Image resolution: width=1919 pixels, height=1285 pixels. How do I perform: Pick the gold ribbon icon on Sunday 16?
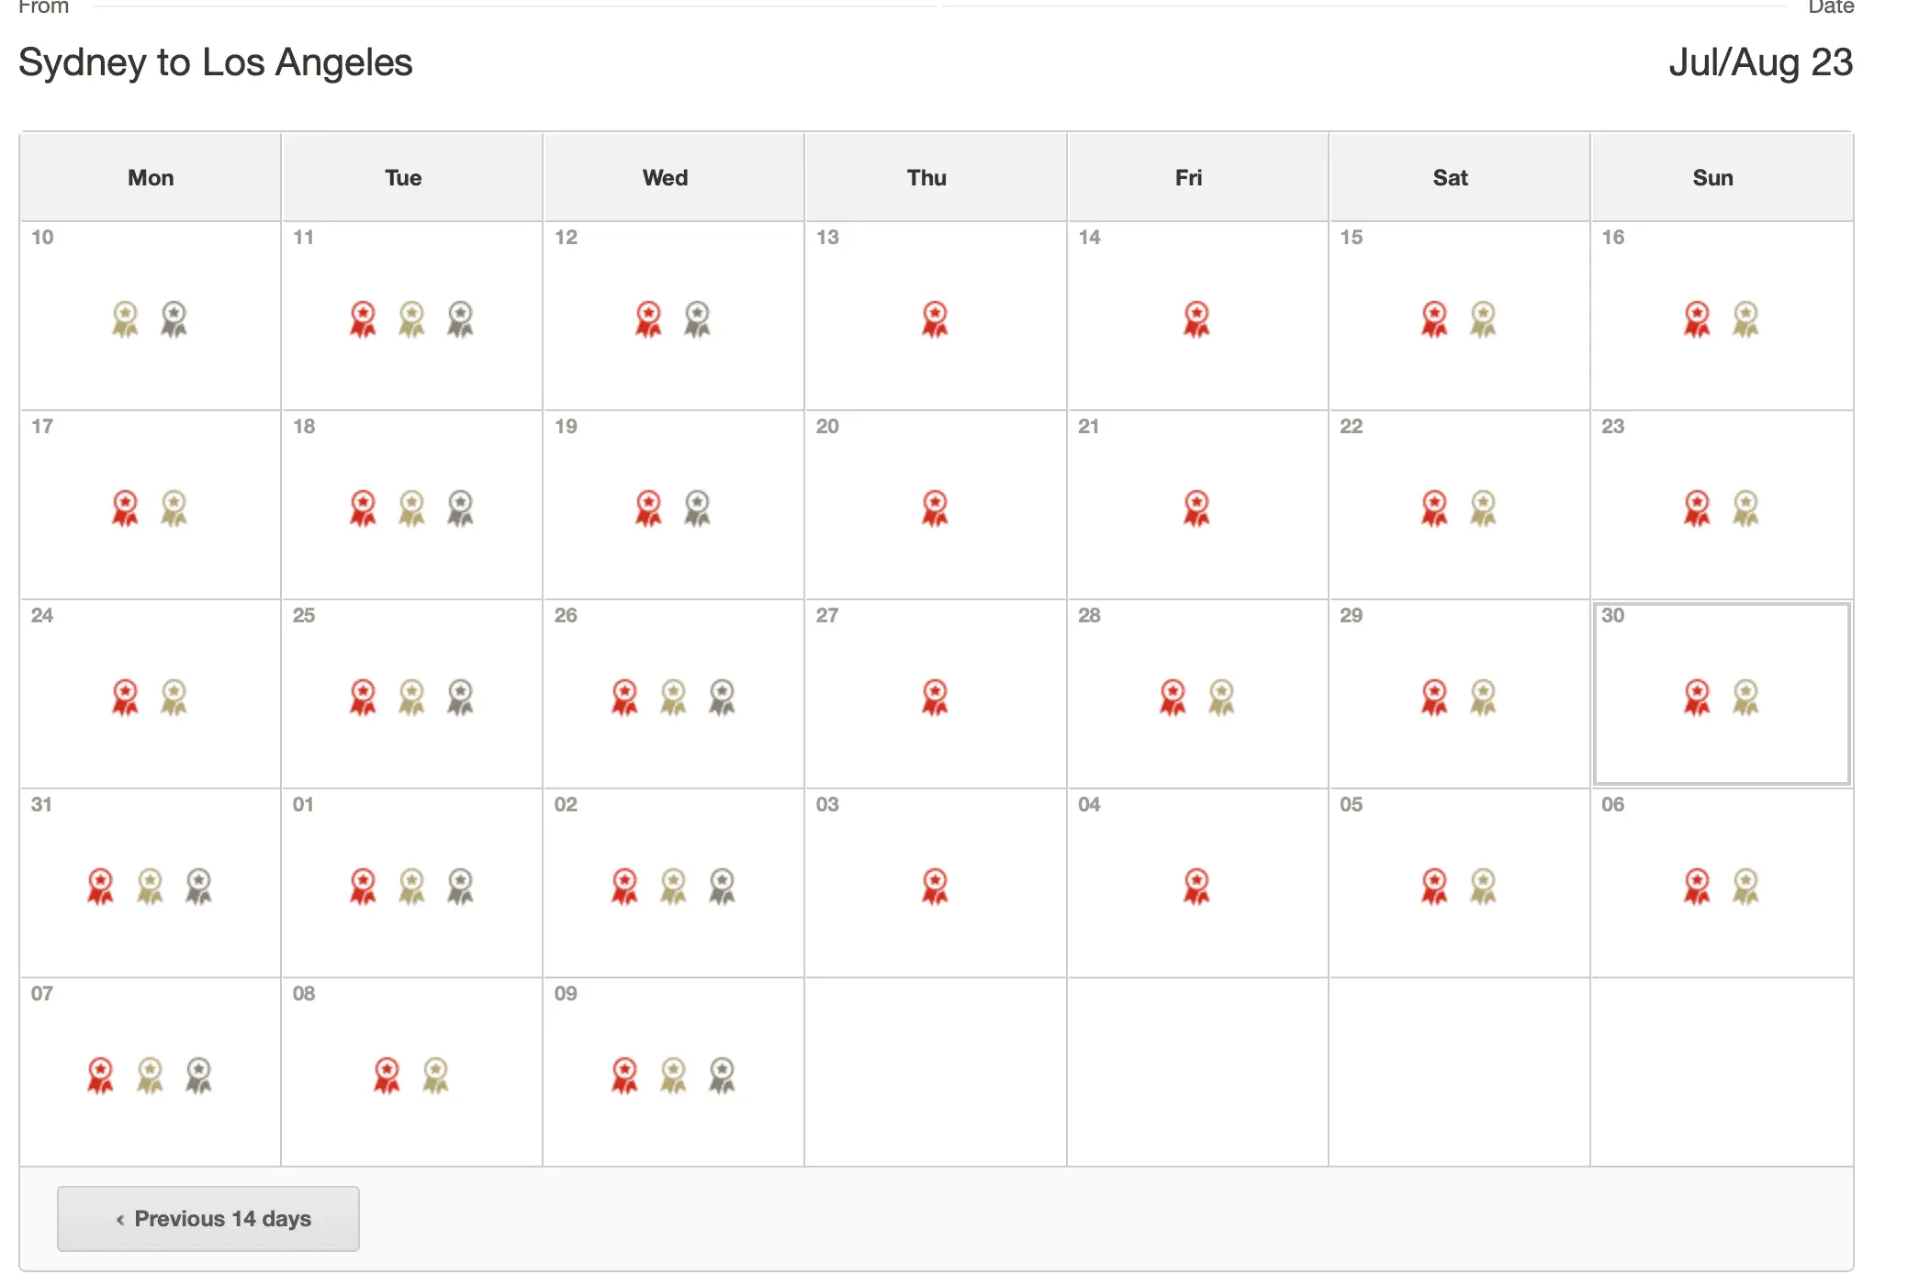(x=1745, y=319)
